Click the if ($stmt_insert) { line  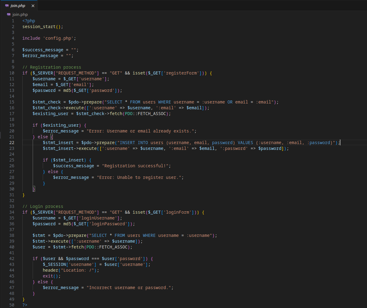pos(67,160)
